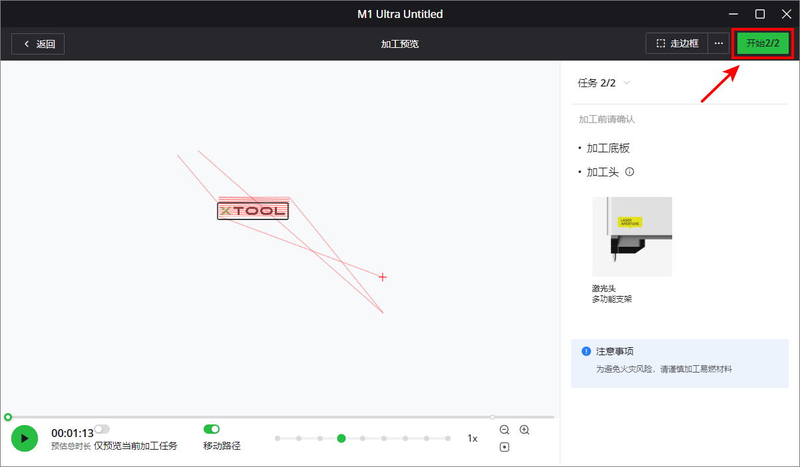Viewport: 800px width, 467px height.
Task: Click the 走边框 framing button
Action: (x=677, y=44)
